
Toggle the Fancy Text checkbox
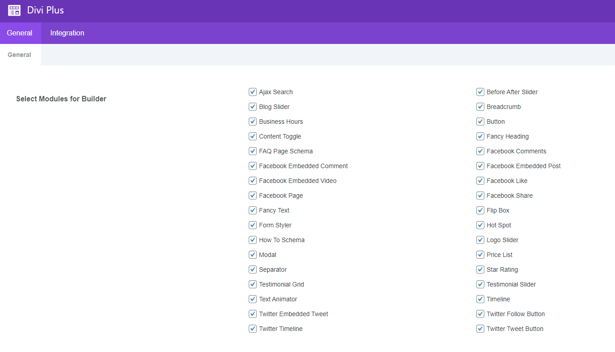pos(253,210)
